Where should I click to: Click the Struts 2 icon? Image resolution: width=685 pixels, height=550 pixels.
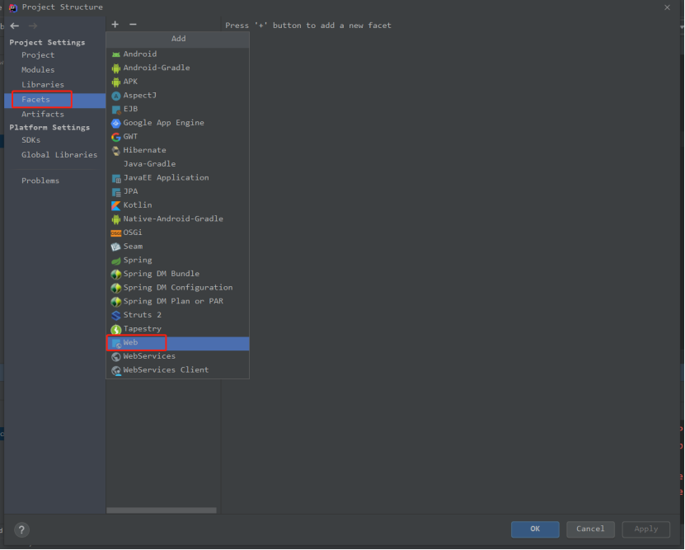pos(115,316)
